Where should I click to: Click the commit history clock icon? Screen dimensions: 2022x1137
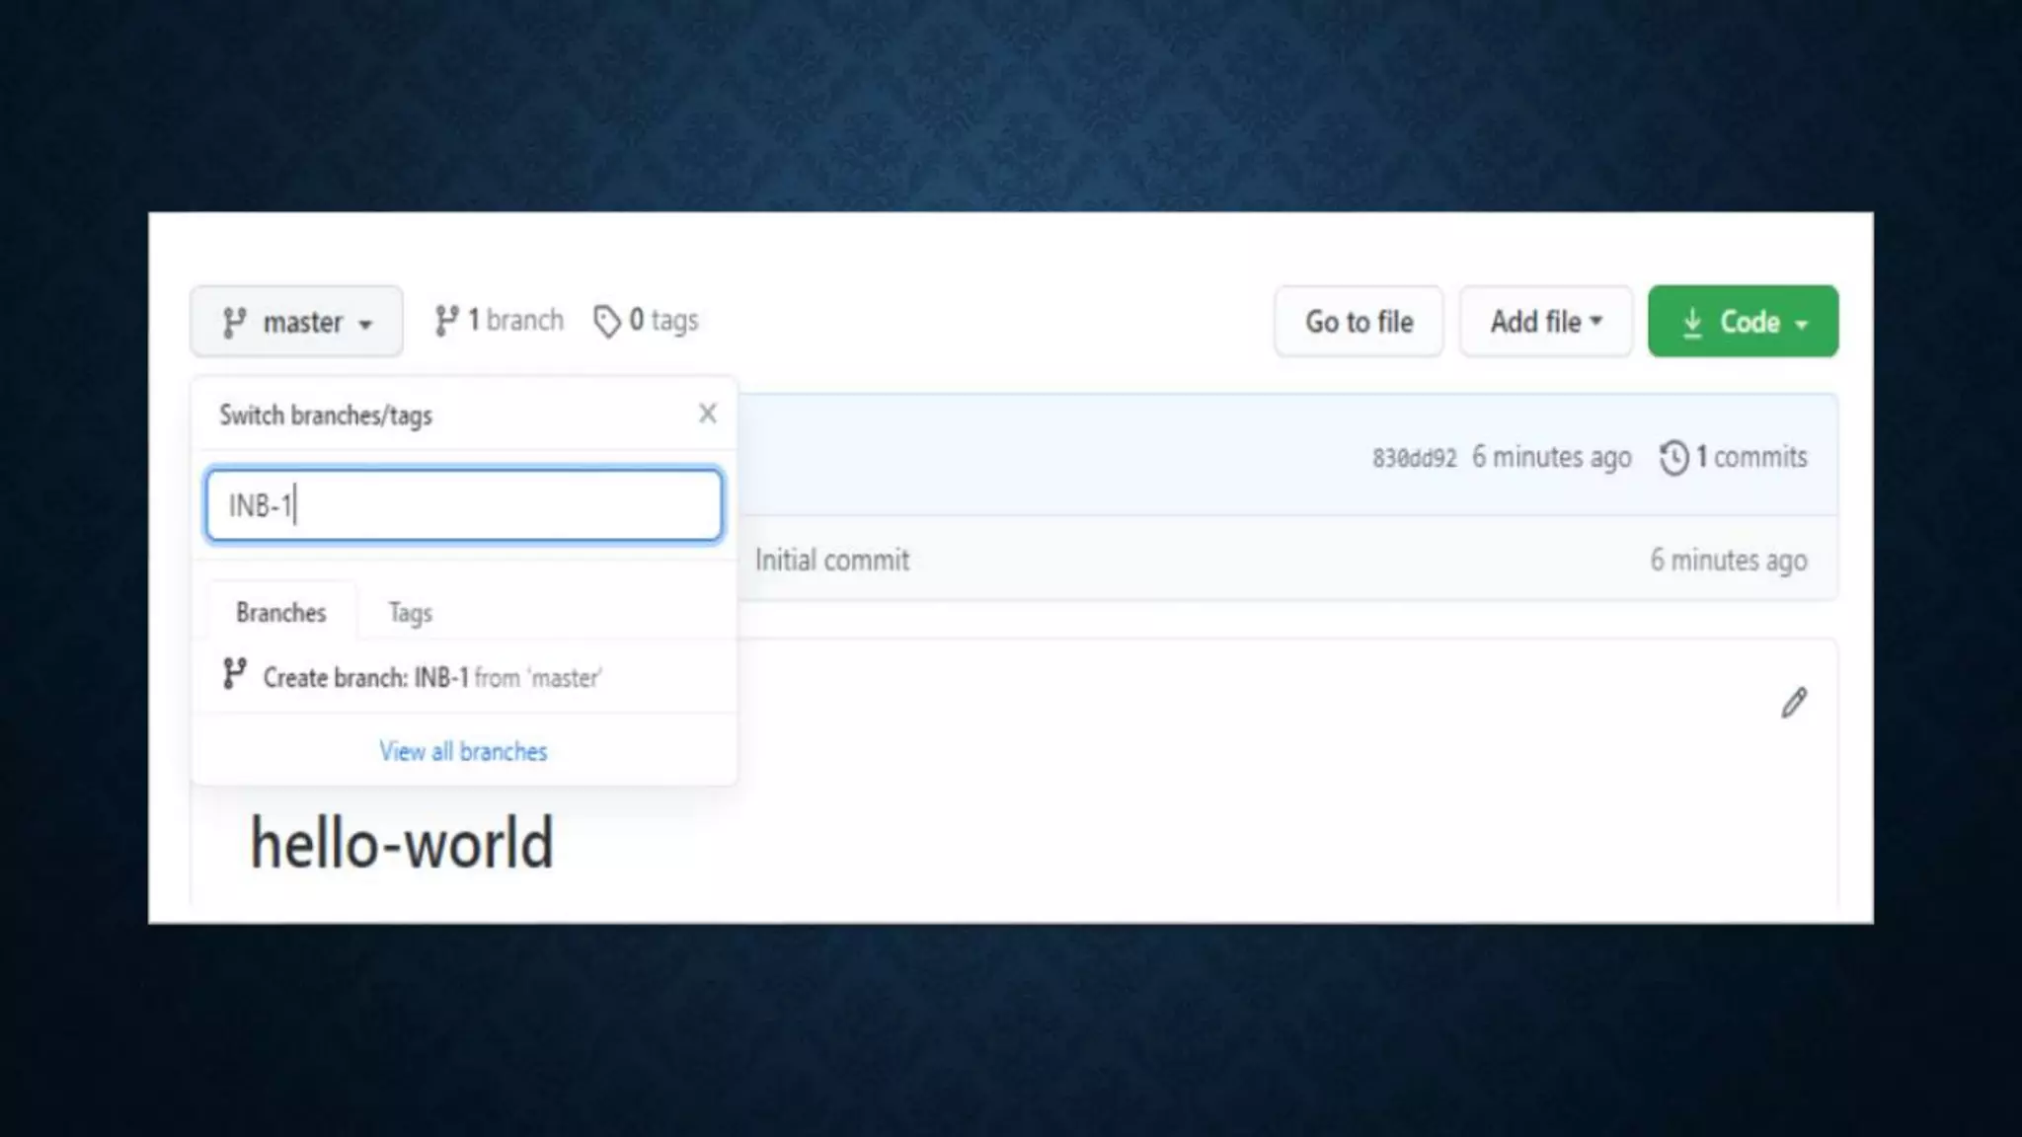(x=1673, y=458)
